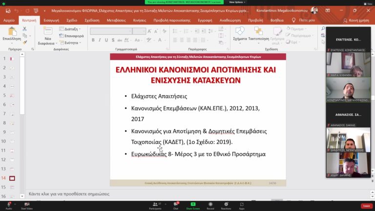
Task: Toggle justify text alignment
Action: [x=195, y=40]
